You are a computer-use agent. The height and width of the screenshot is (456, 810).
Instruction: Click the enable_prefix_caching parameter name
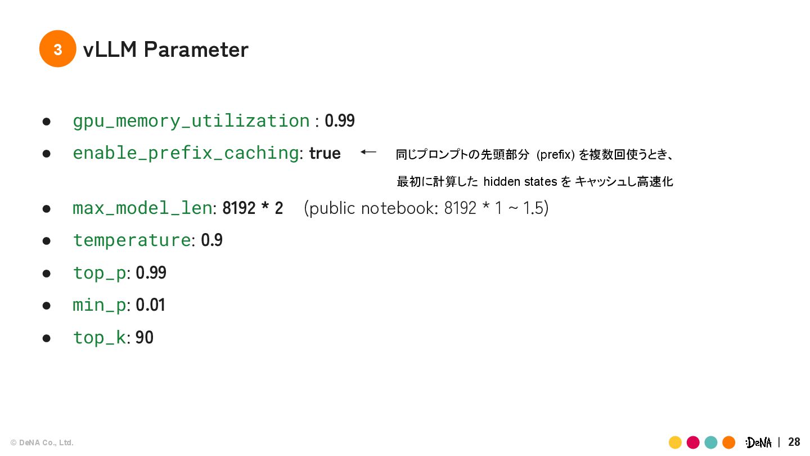[186, 153]
